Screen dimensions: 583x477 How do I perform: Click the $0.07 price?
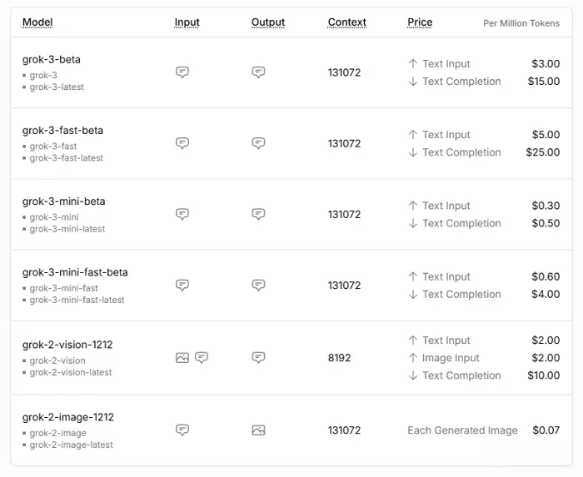point(546,430)
